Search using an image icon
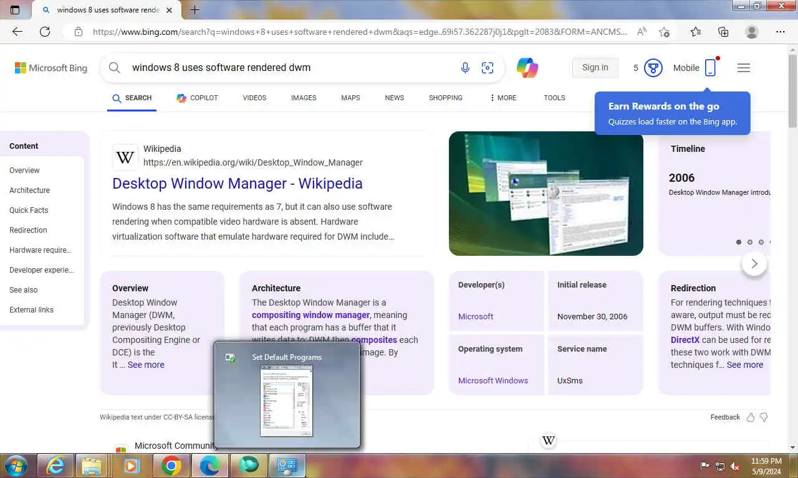Screen dimensions: 798x478 488,68
